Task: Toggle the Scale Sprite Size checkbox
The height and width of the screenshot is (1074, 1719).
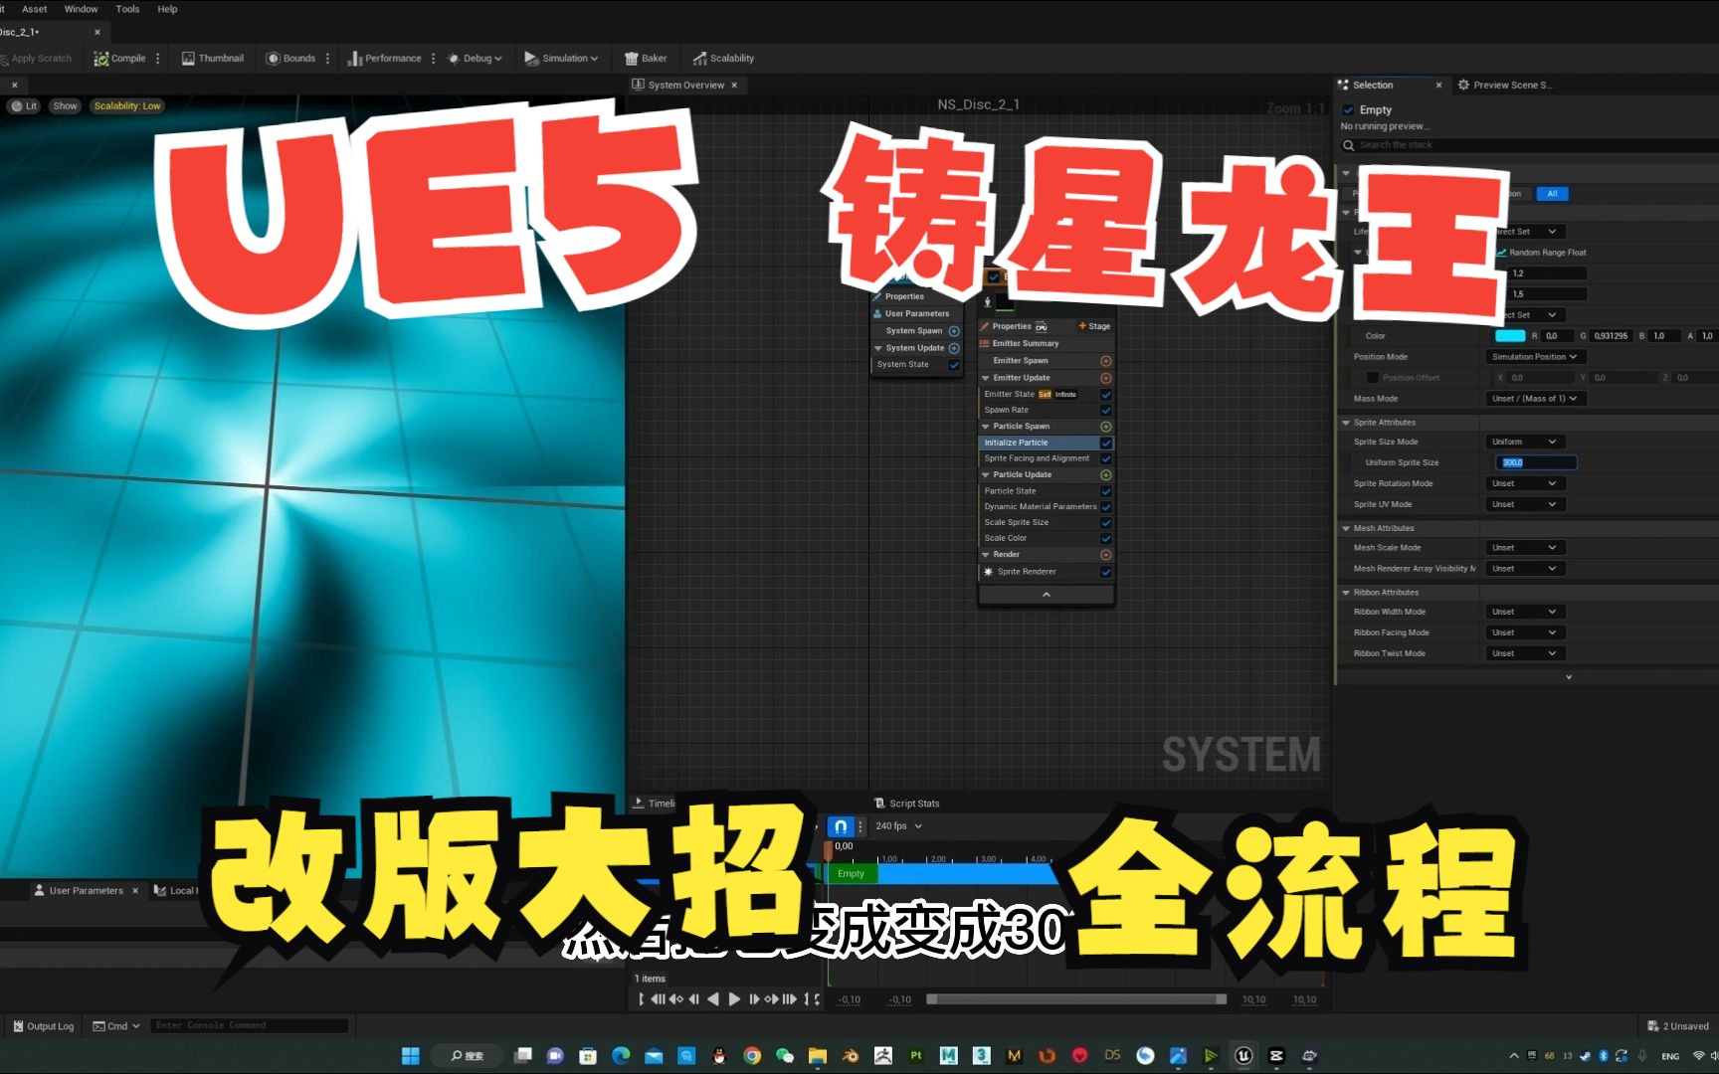Action: click(x=1106, y=523)
